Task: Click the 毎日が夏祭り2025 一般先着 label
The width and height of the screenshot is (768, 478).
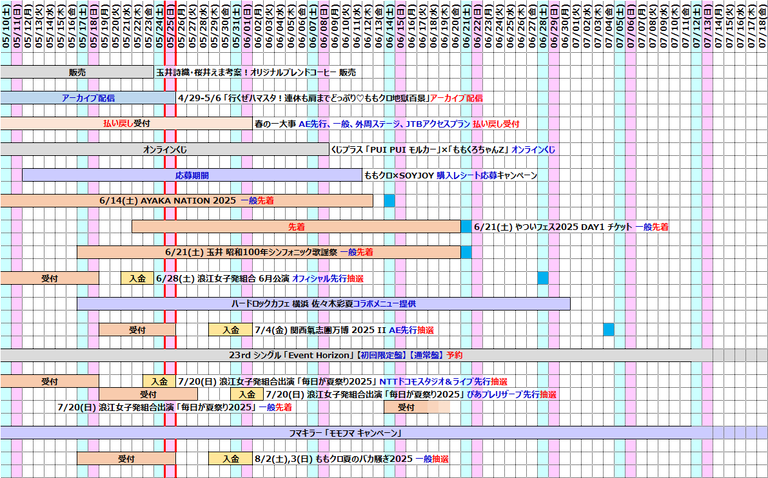Action: (x=174, y=407)
